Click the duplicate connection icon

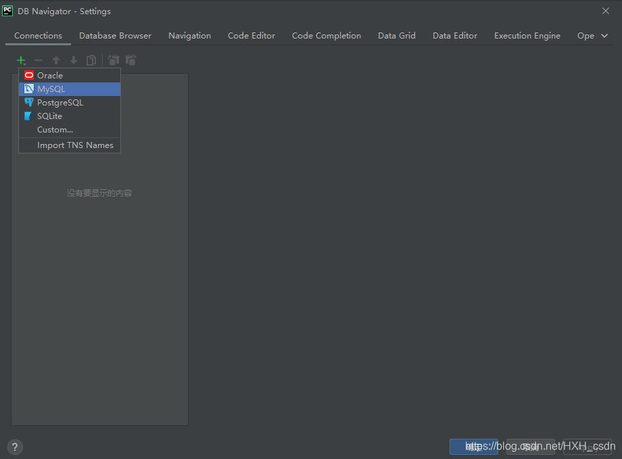pyautogui.click(x=91, y=60)
